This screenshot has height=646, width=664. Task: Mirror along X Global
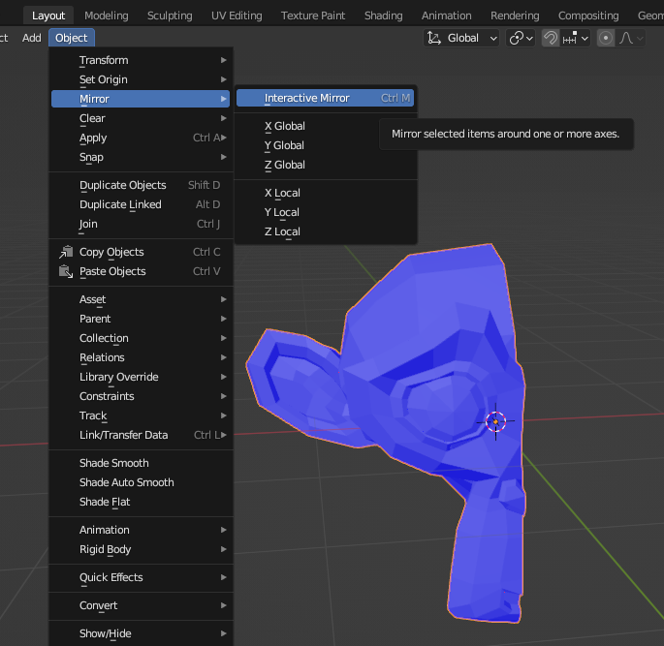pos(326,126)
